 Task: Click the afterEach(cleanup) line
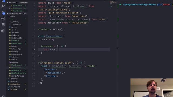(x=51, y=29)
